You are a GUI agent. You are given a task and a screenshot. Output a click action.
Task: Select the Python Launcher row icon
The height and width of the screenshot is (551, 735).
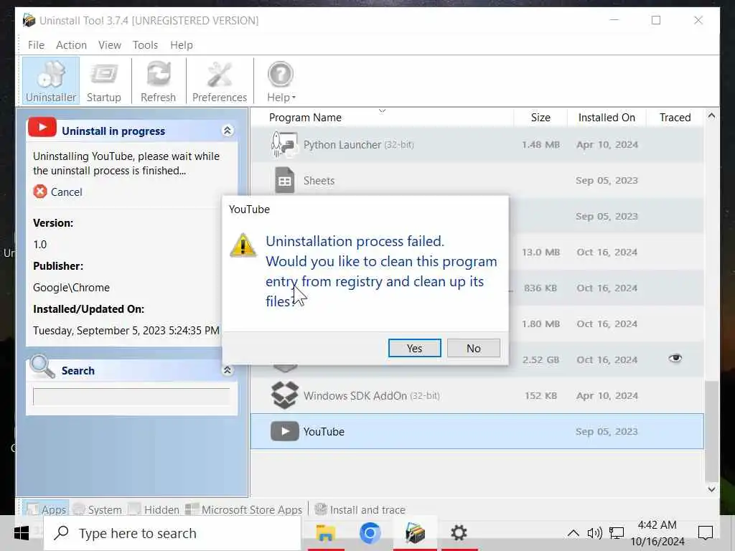pos(284,144)
